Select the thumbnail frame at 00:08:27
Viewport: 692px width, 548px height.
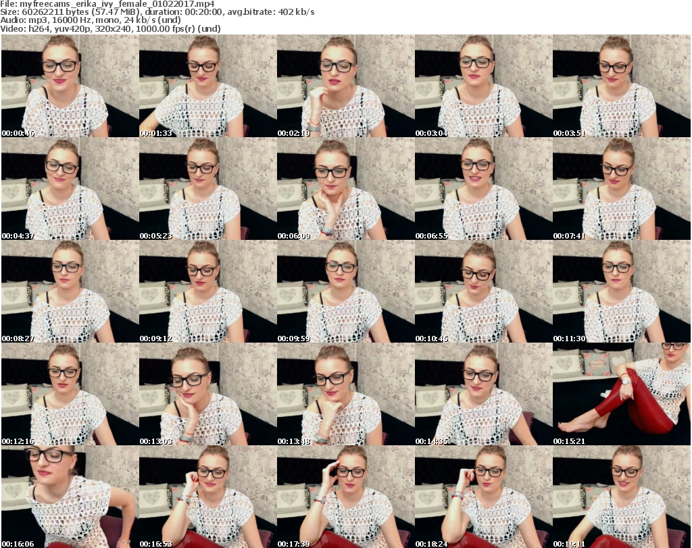pyautogui.click(x=70, y=292)
